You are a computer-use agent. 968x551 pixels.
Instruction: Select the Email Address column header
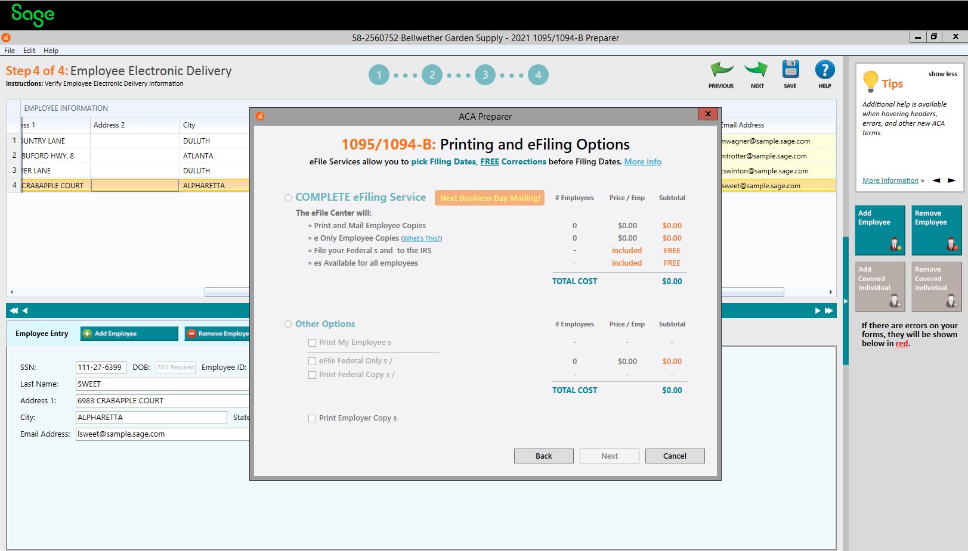[778, 125]
